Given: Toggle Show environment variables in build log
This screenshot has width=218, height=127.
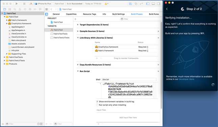Looking at the screenshot, I should [97, 102].
